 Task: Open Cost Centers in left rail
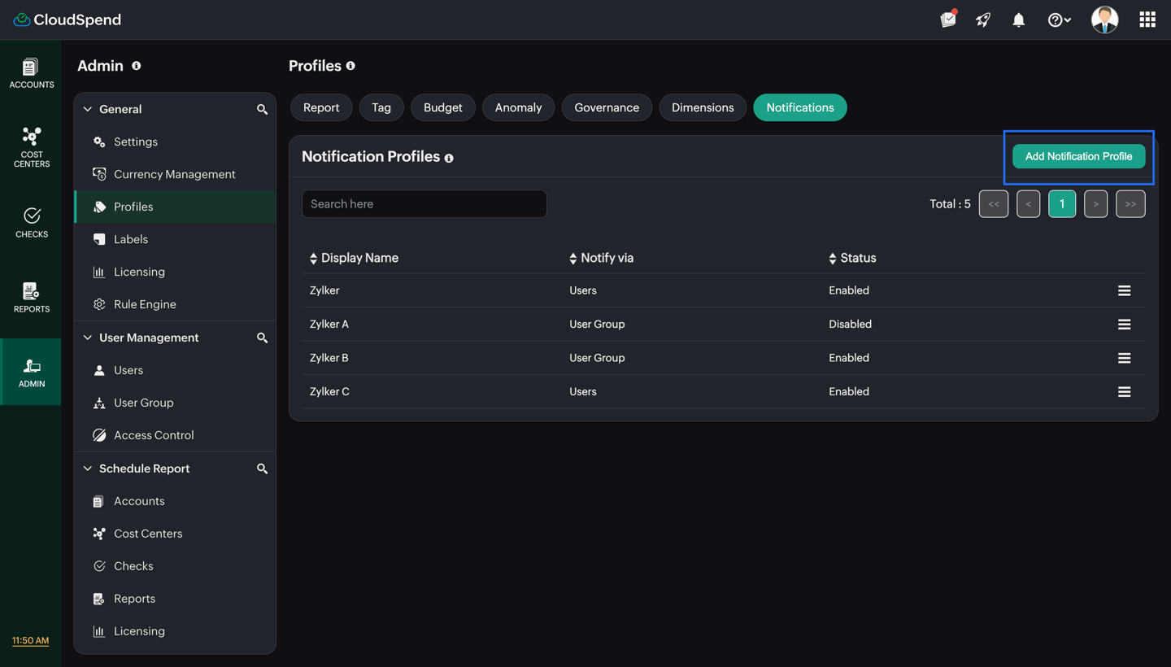(x=31, y=147)
